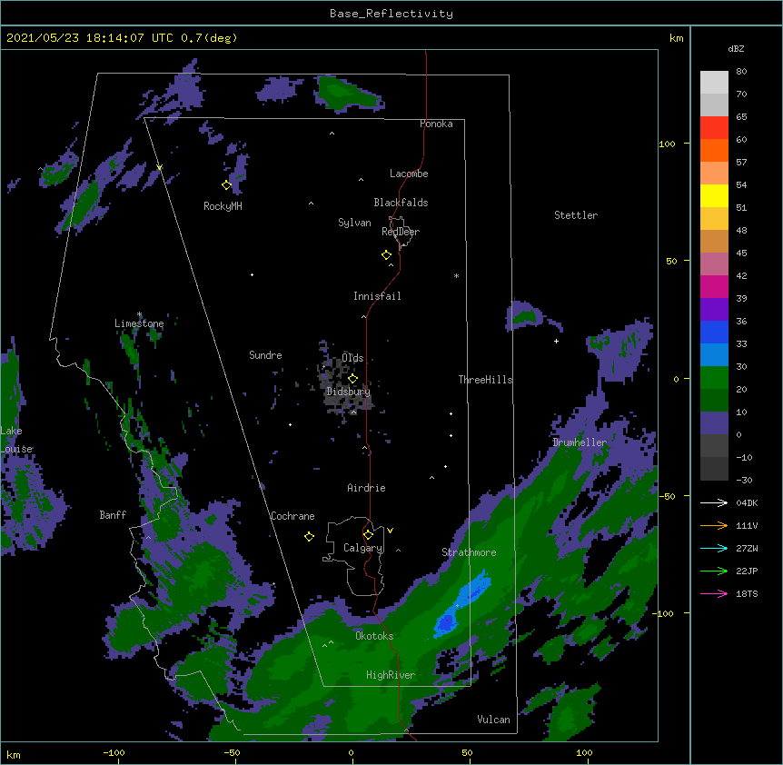Click the km unit label at top right

[x=677, y=38]
